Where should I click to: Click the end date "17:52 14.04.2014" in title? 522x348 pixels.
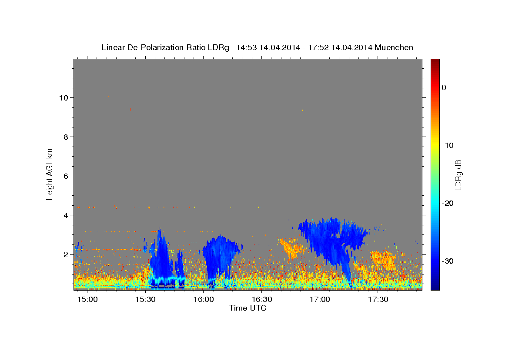[x=340, y=47]
